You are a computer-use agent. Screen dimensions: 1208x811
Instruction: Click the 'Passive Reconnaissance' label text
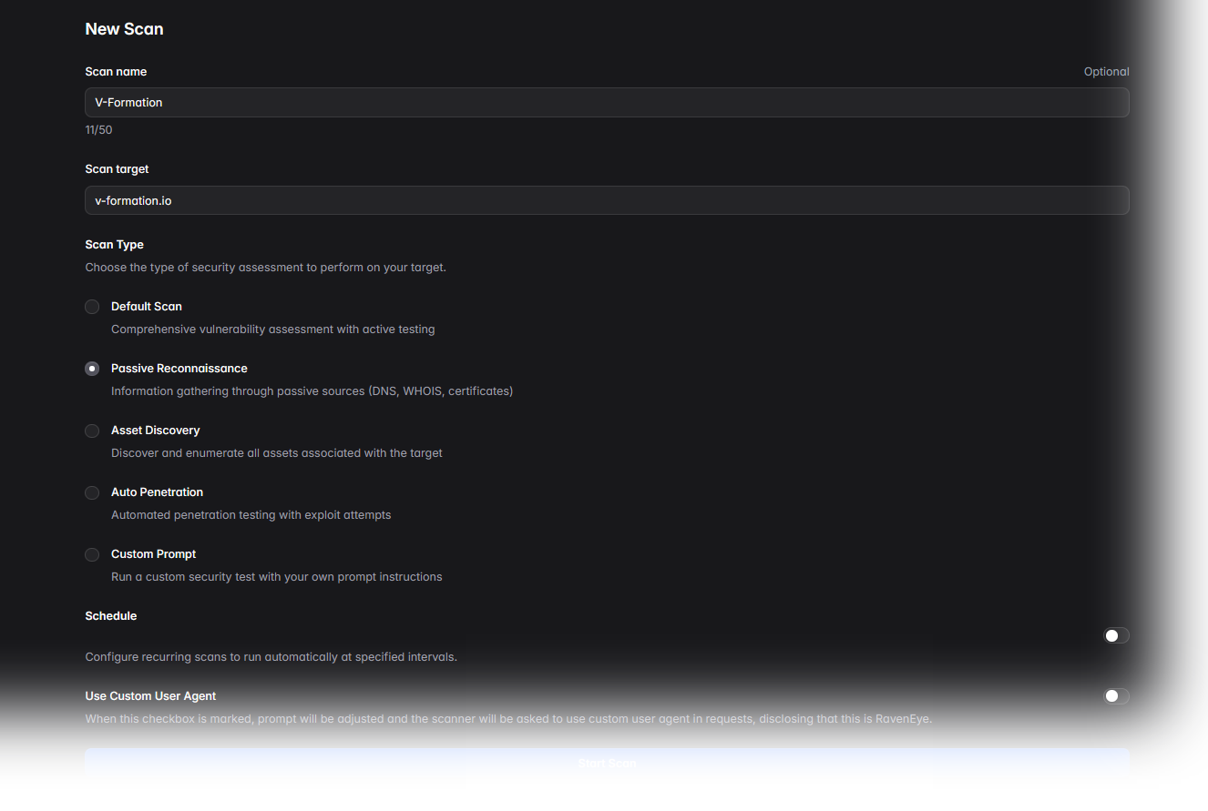click(x=179, y=369)
